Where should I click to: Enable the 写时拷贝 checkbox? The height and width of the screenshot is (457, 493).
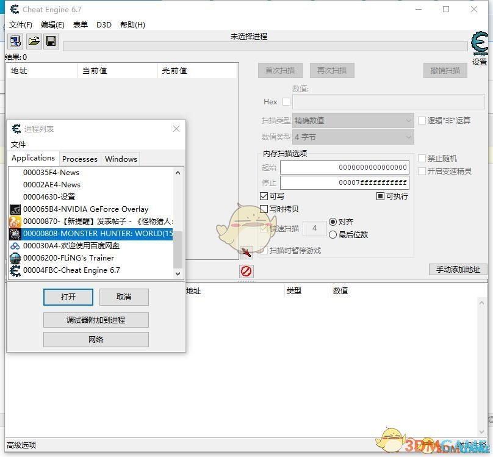(x=264, y=209)
